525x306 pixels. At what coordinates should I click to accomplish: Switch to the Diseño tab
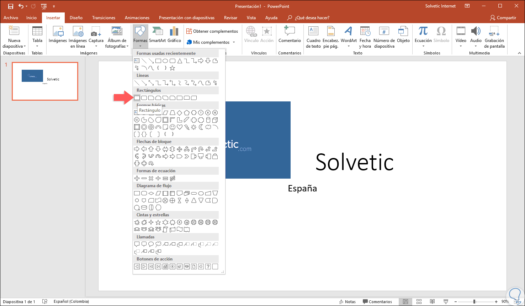tap(76, 18)
